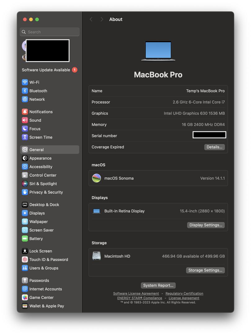251x335 pixels.
Task: Click the Search field
Action: tap(50, 32)
